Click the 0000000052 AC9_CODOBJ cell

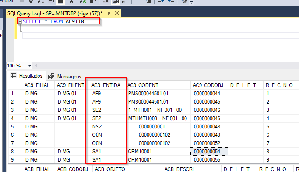209,143
